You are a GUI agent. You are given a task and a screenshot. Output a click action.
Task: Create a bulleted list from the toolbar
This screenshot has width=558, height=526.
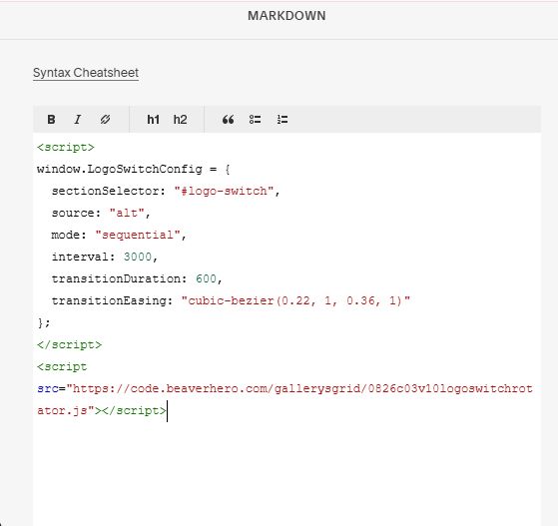pos(255,120)
